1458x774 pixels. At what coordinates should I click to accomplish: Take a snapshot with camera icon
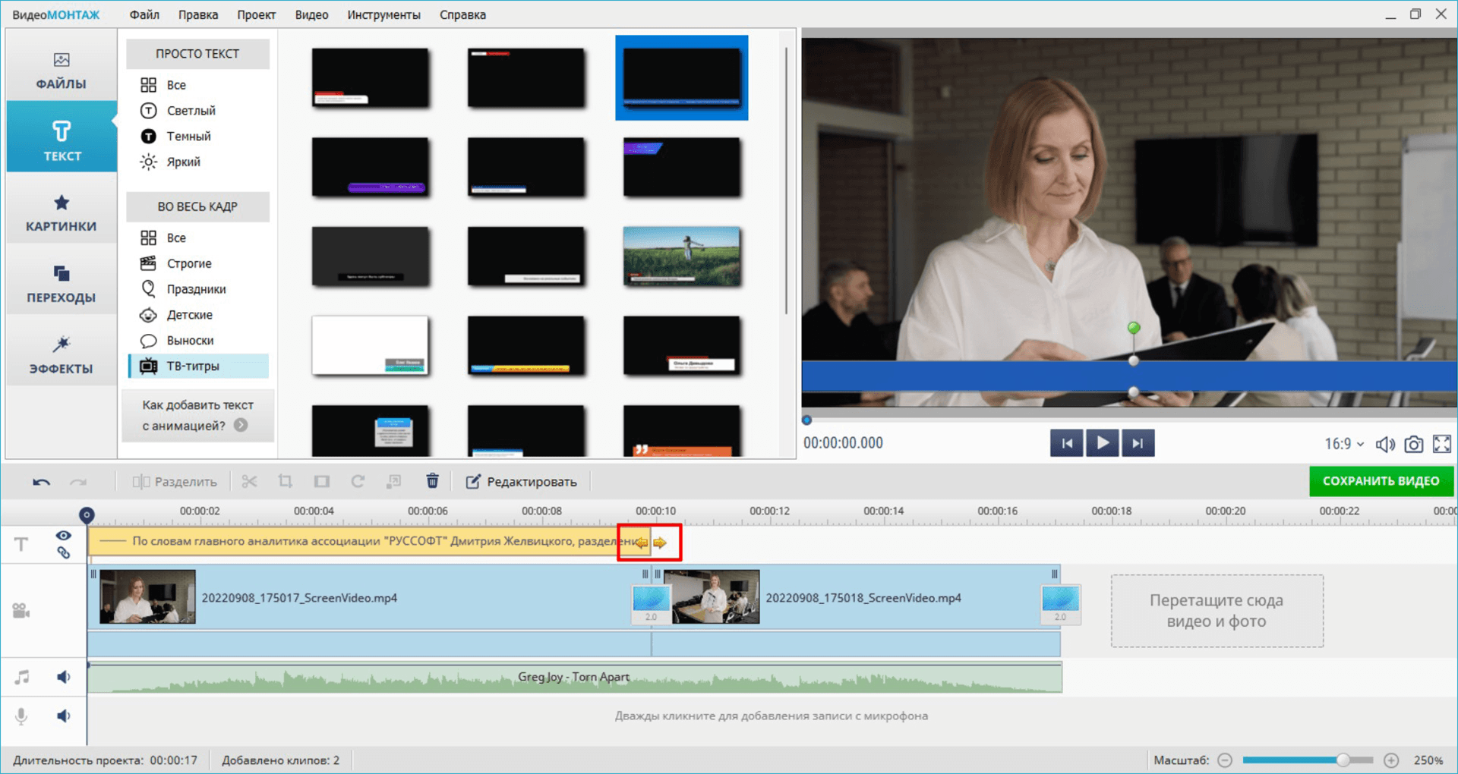pos(1413,444)
